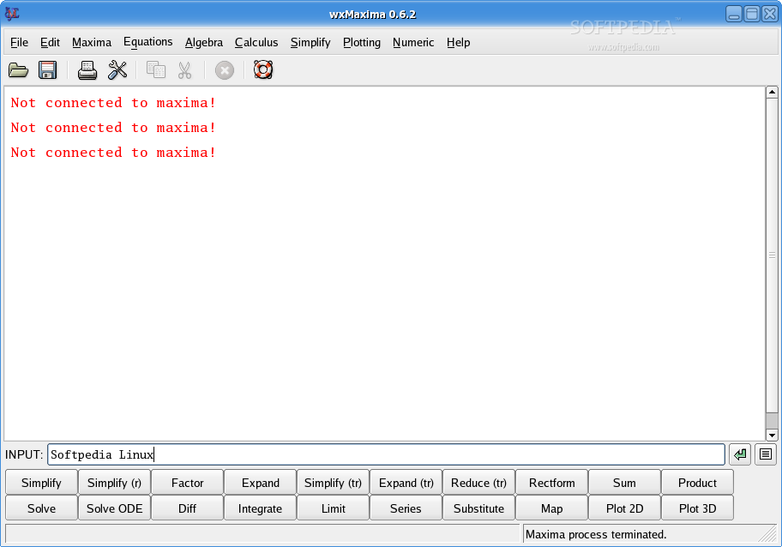Click the vertical scrollbar thumb
The image size is (782, 547).
[x=772, y=255]
